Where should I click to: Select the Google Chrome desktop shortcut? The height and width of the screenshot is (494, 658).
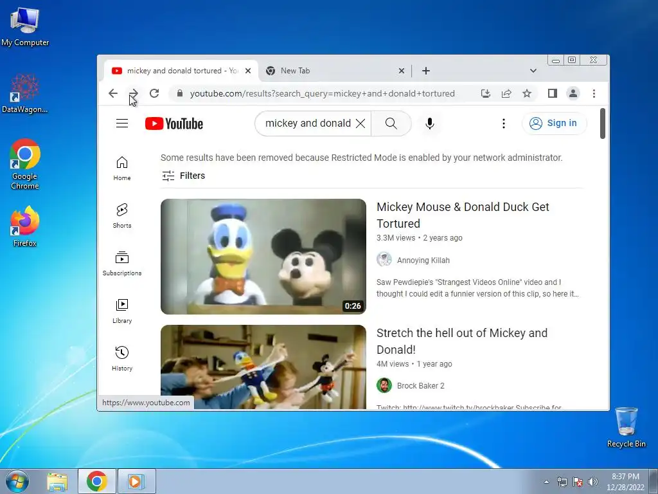coord(25,164)
